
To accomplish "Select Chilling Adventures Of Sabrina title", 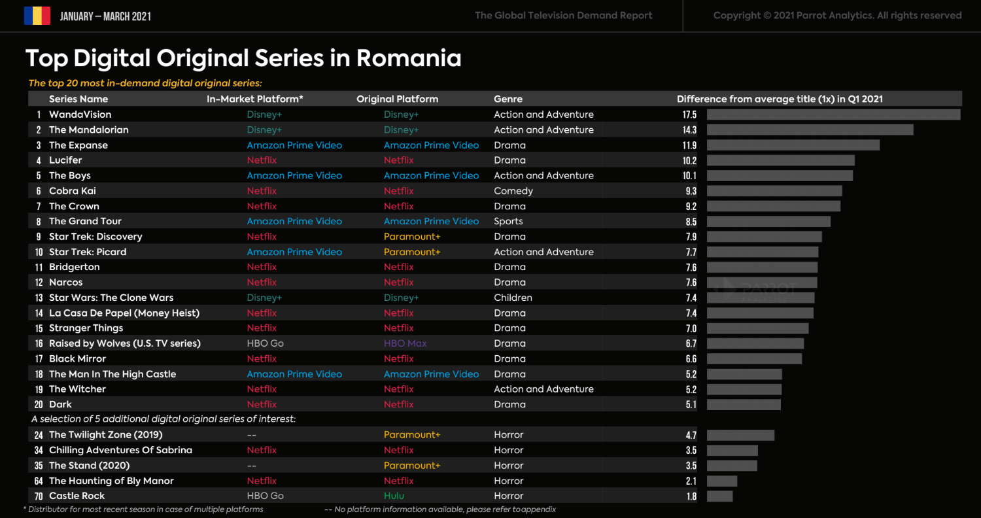I will tap(120, 450).
